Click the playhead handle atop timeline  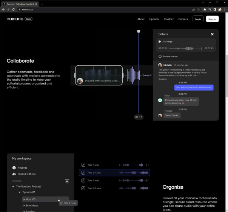139,32
